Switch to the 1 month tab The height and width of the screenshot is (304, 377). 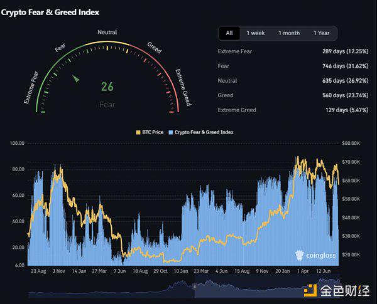click(288, 33)
